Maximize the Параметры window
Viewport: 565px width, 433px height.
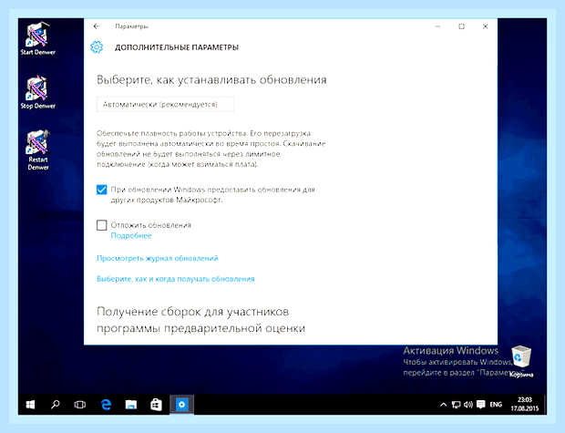(462, 26)
